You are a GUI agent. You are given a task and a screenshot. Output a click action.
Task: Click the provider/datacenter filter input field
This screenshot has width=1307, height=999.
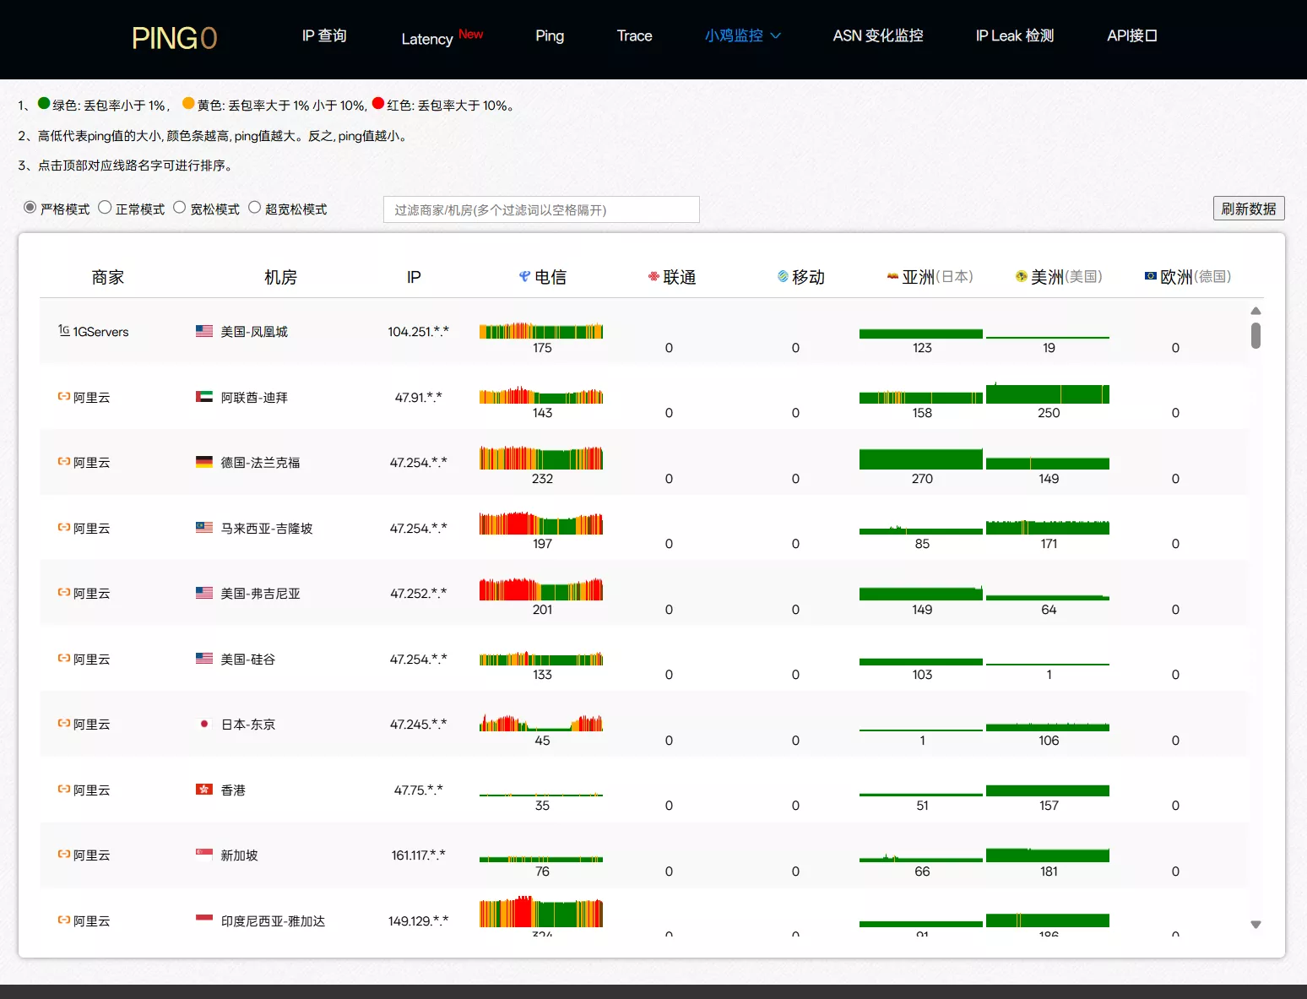click(541, 209)
